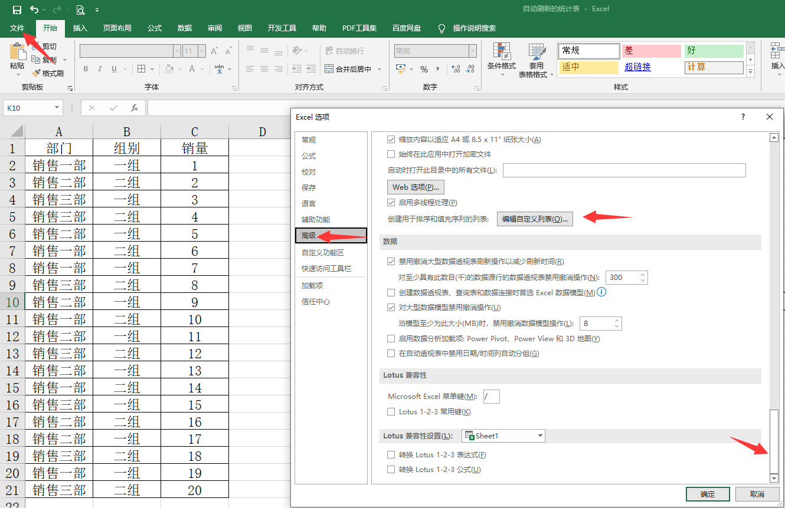The image size is (785, 508).
Task: Click the Save icon in quick access toolbar
Action: (x=17, y=9)
